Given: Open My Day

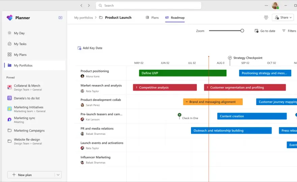Looking at the screenshot, I should [x=35, y=33].
